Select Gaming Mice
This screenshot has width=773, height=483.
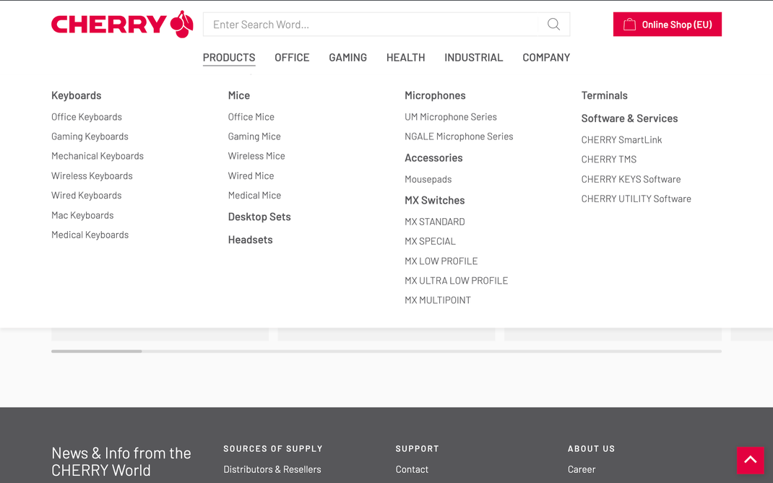point(254,136)
